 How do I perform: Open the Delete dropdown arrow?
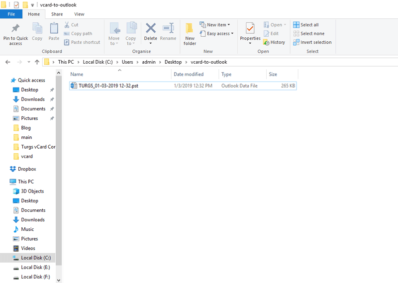point(151,43)
